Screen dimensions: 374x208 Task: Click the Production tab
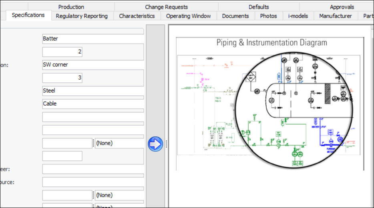[71, 7]
